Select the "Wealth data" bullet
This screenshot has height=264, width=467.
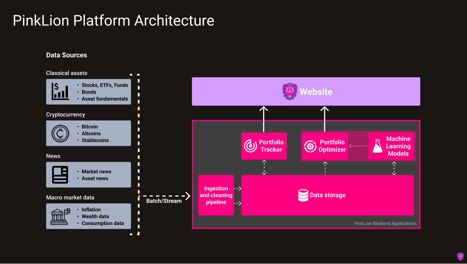point(95,216)
